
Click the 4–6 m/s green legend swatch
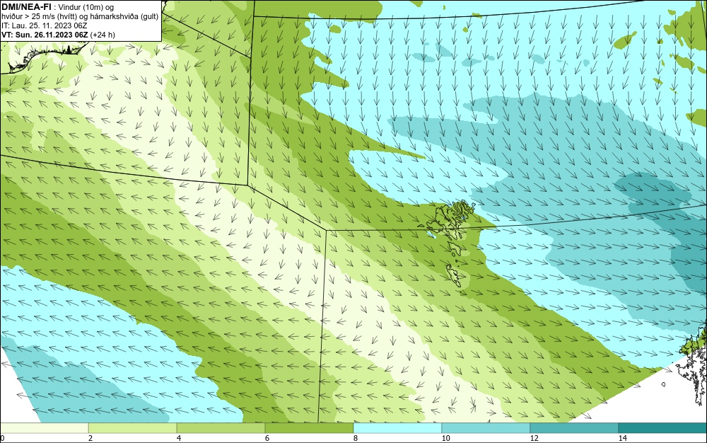click(221, 428)
